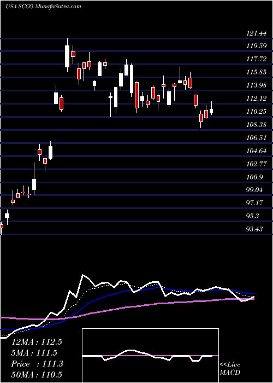Image resolution: width=273 pixels, height=383 pixels.
Task: Click the 5MA : 111.5 readout
Action: [34, 353]
